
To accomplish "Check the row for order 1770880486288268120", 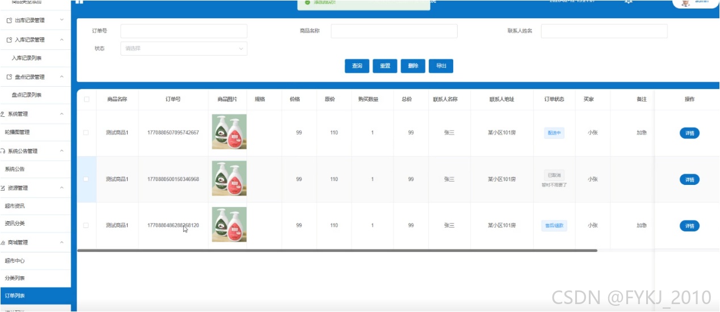I will click(86, 225).
